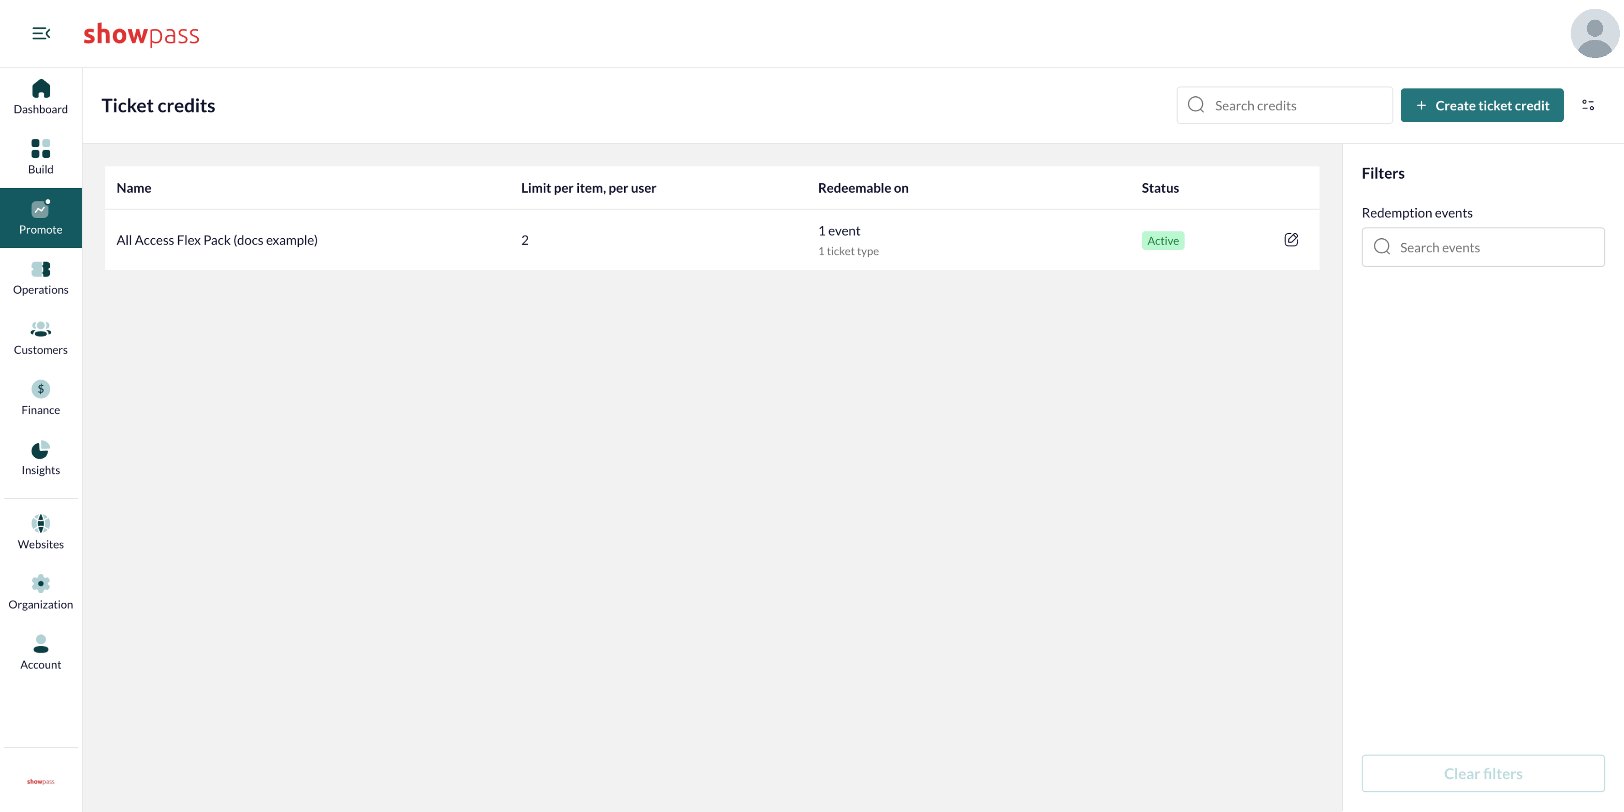Click the user profile avatar

click(1594, 34)
